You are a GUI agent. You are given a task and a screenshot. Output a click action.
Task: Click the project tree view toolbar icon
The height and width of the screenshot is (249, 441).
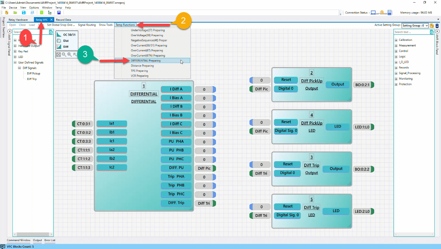click(x=50, y=12)
